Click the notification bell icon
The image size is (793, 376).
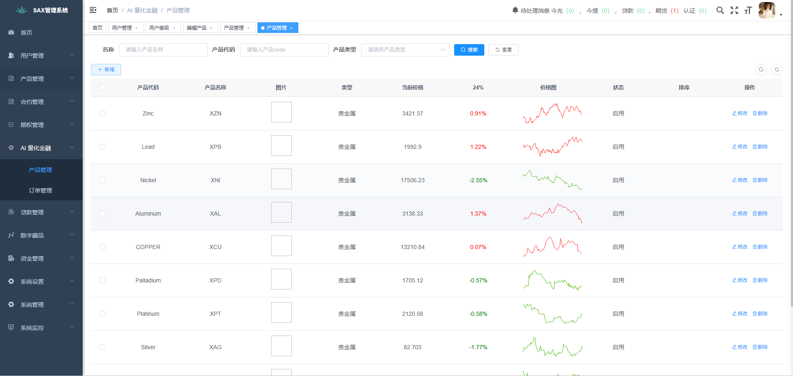point(515,10)
